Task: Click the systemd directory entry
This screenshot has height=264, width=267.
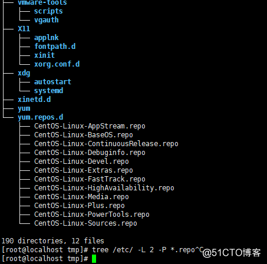Action: 48,91
